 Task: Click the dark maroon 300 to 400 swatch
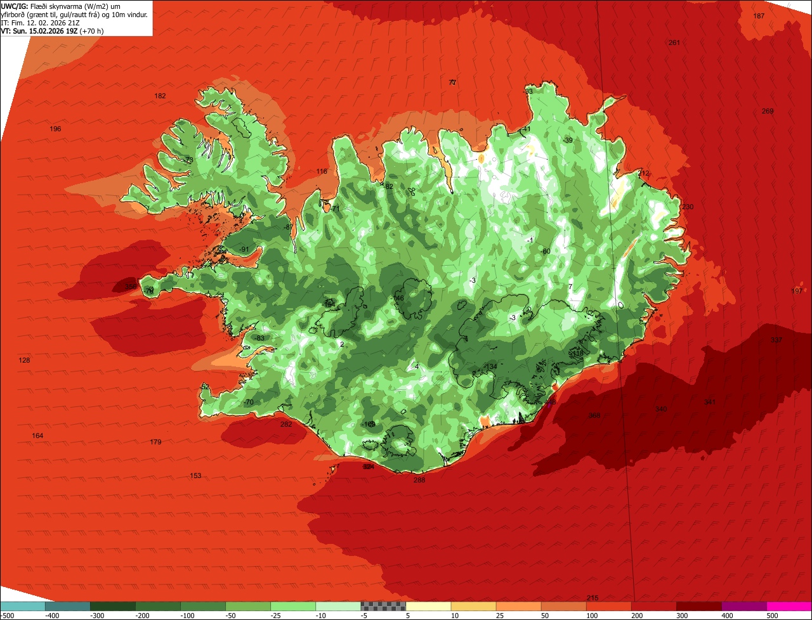click(x=698, y=606)
